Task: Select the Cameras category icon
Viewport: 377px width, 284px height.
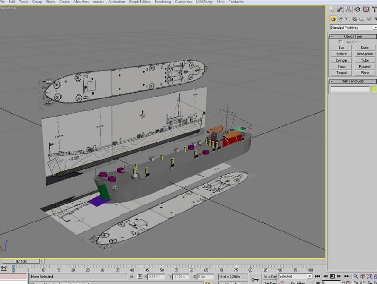Action: (354, 19)
